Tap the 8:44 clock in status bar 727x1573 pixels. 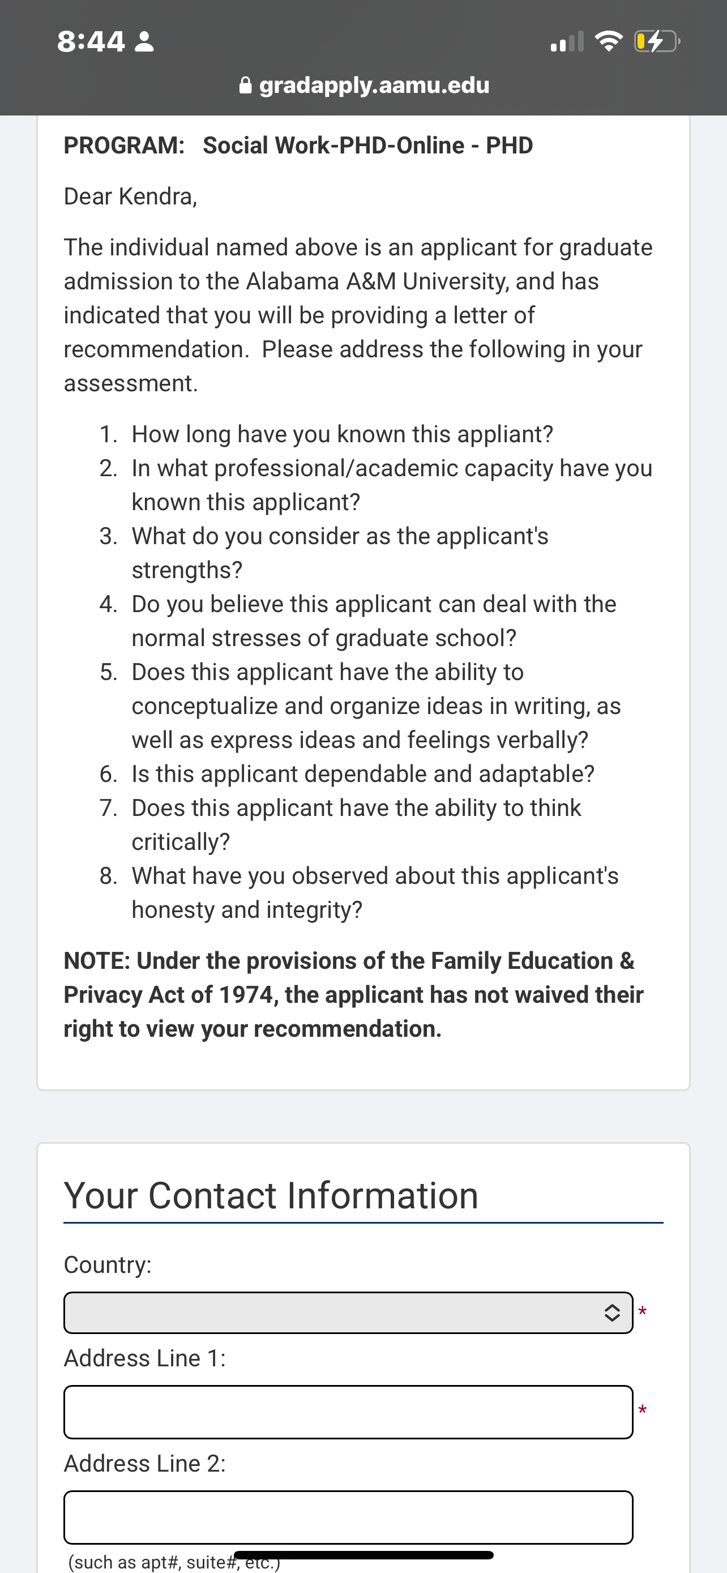click(x=91, y=41)
